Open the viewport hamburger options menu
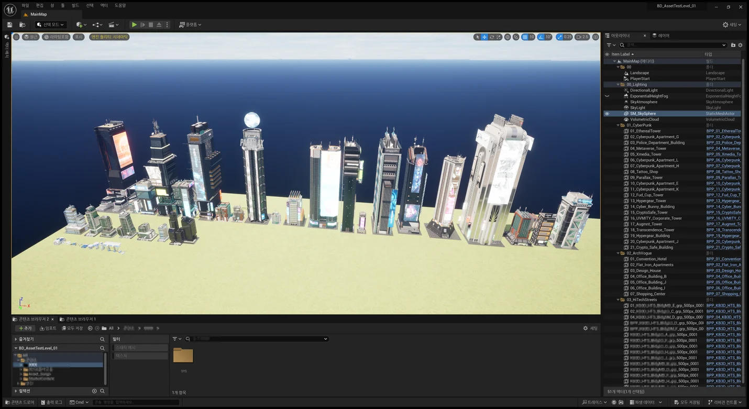The width and height of the screenshot is (749, 409). pos(16,37)
